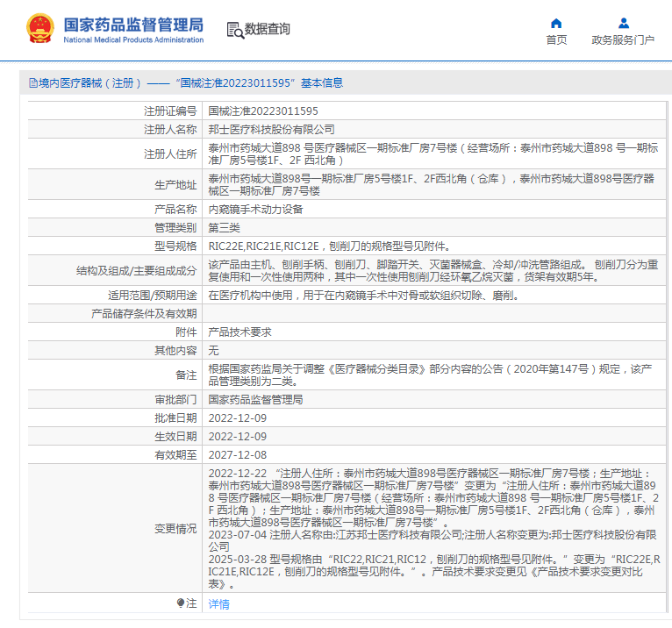Viewport: 672px width, 628px height.
Task: Click the 管理类别 label
Action: (x=175, y=228)
